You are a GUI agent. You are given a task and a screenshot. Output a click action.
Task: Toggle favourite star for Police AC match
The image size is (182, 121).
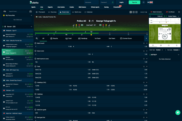click(x=4, y=52)
